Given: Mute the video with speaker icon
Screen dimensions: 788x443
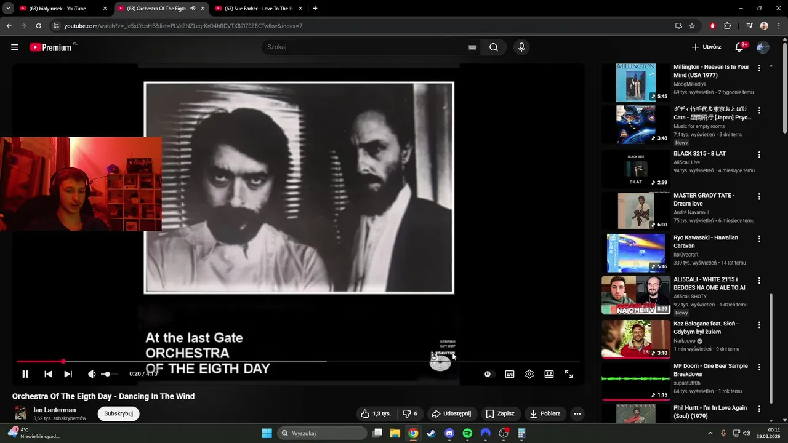Looking at the screenshot, I should [x=92, y=374].
